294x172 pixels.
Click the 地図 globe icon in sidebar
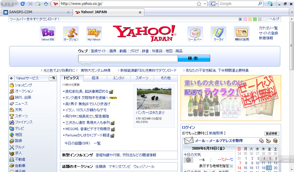click(12, 135)
